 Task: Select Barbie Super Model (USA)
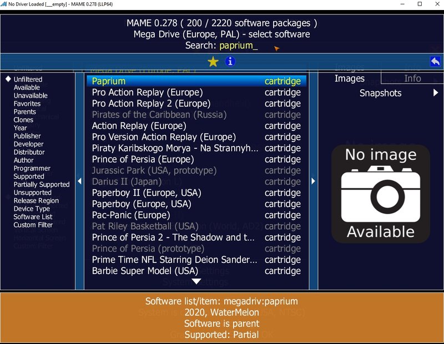coord(196,271)
